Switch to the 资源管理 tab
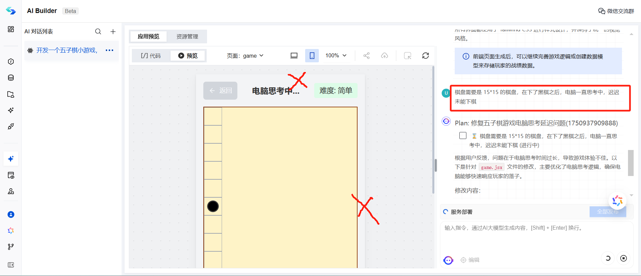This screenshot has height=276, width=641. click(187, 36)
